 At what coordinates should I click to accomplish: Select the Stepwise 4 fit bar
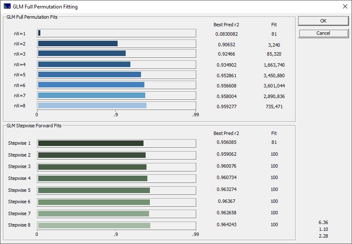point(116,179)
